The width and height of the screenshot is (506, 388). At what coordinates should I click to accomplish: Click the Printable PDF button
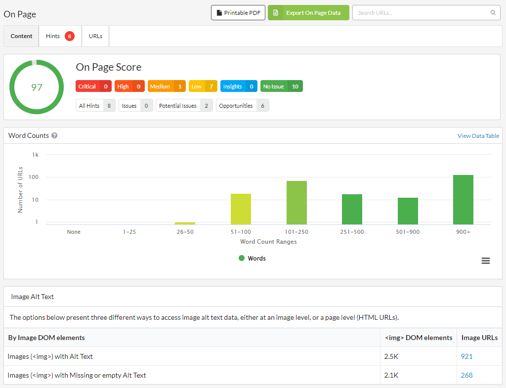pyautogui.click(x=238, y=12)
